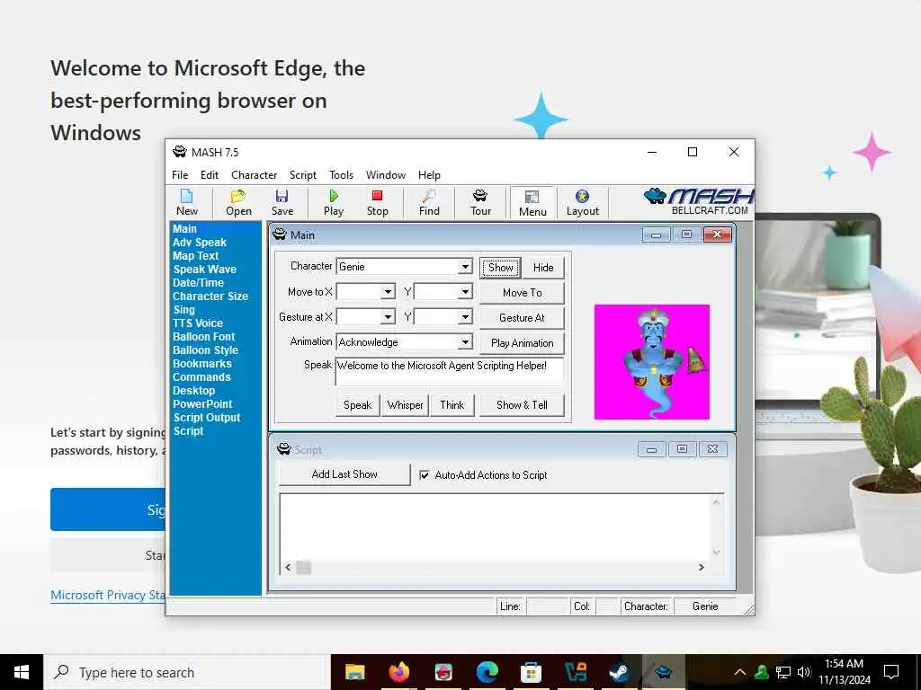Click the Script horizontal scrollbar right arrow
Screen dimensions: 921x690
click(x=701, y=568)
